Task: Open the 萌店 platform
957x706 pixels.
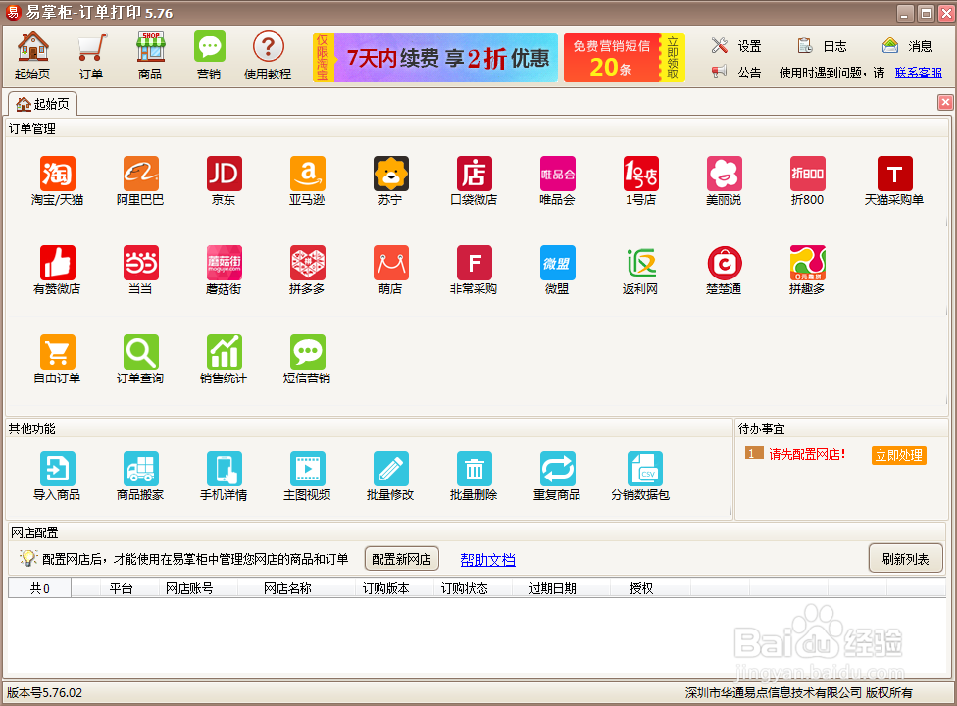Action: [x=390, y=270]
